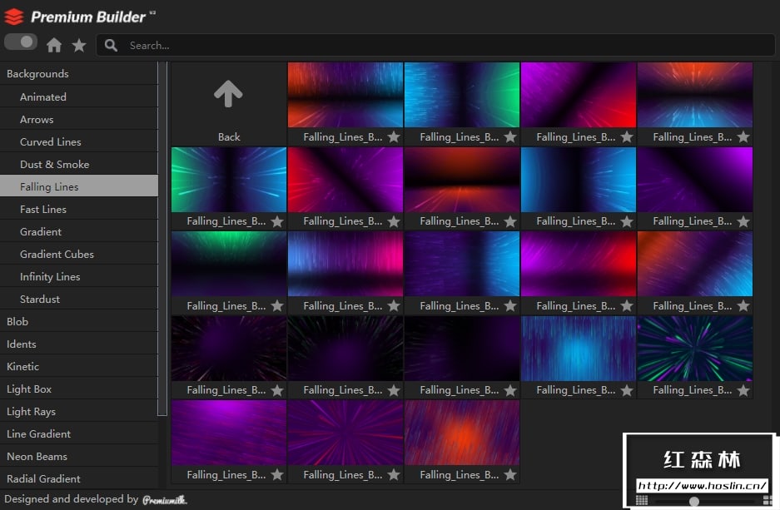Select large grid view icon at bottom right
Image resolution: width=780 pixels, height=510 pixels.
point(766,500)
